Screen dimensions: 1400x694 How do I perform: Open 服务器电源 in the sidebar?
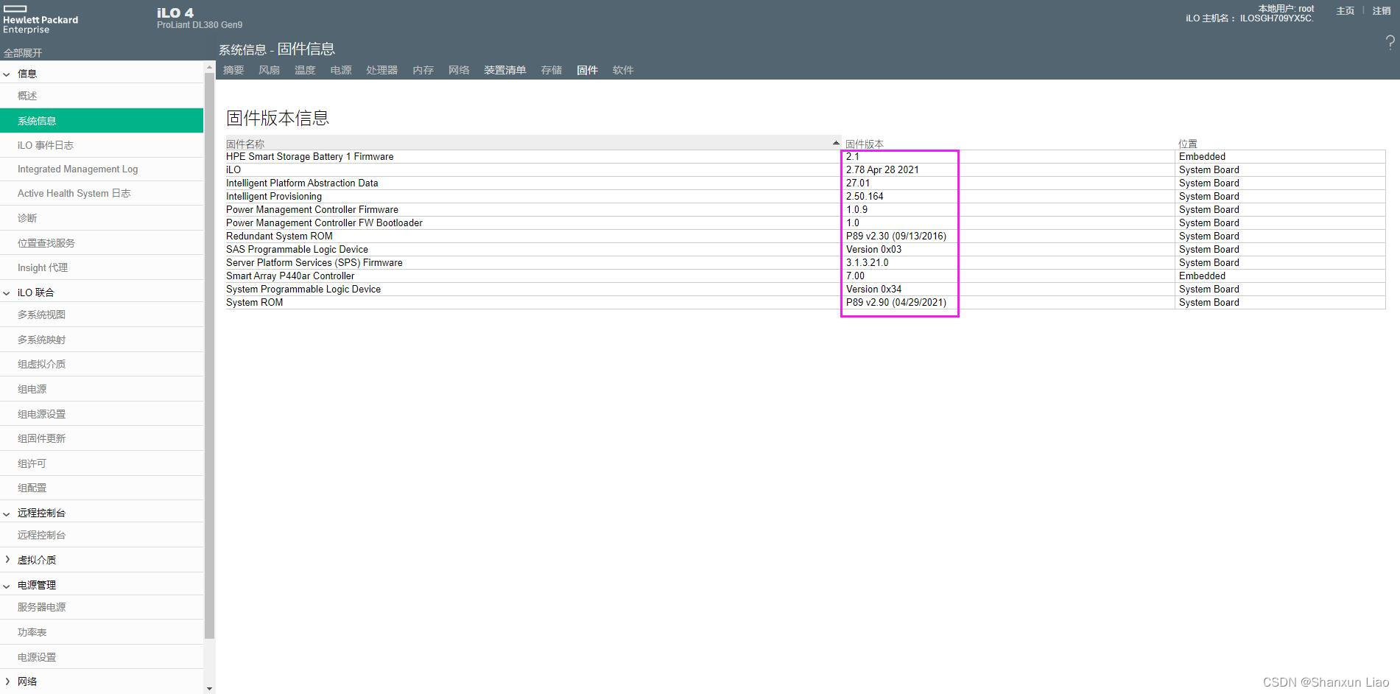click(x=102, y=607)
